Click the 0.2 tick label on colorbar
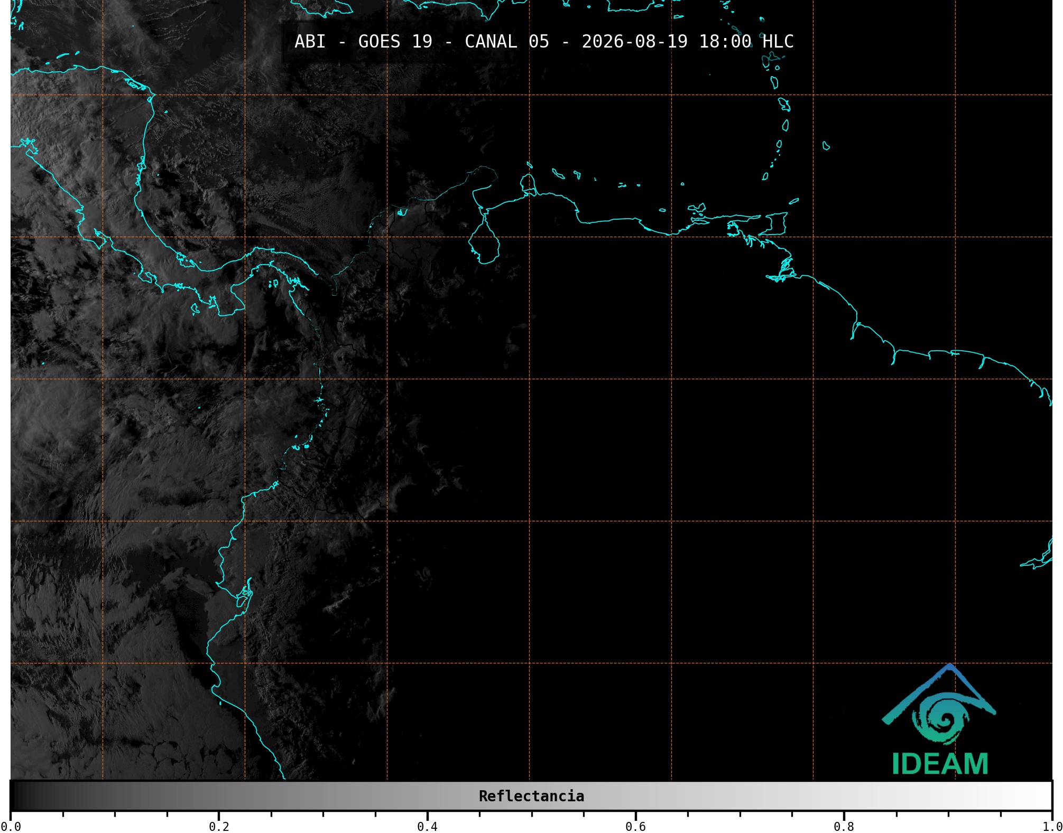This screenshot has width=1063, height=833. coord(219,826)
